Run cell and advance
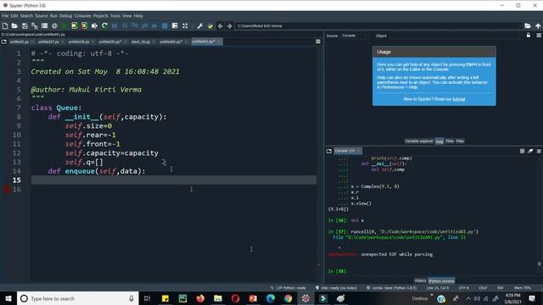 tap(84, 25)
